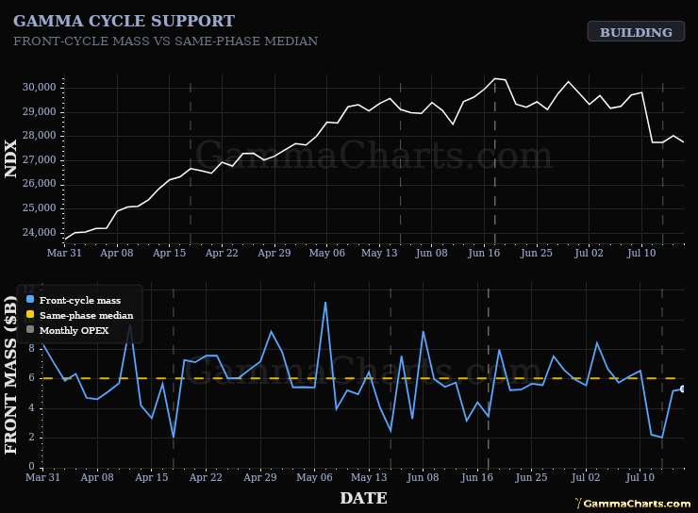Click the Jul 10 label on the NDX chart
The width and height of the screenshot is (698, 513).
(x=641, y=253)
